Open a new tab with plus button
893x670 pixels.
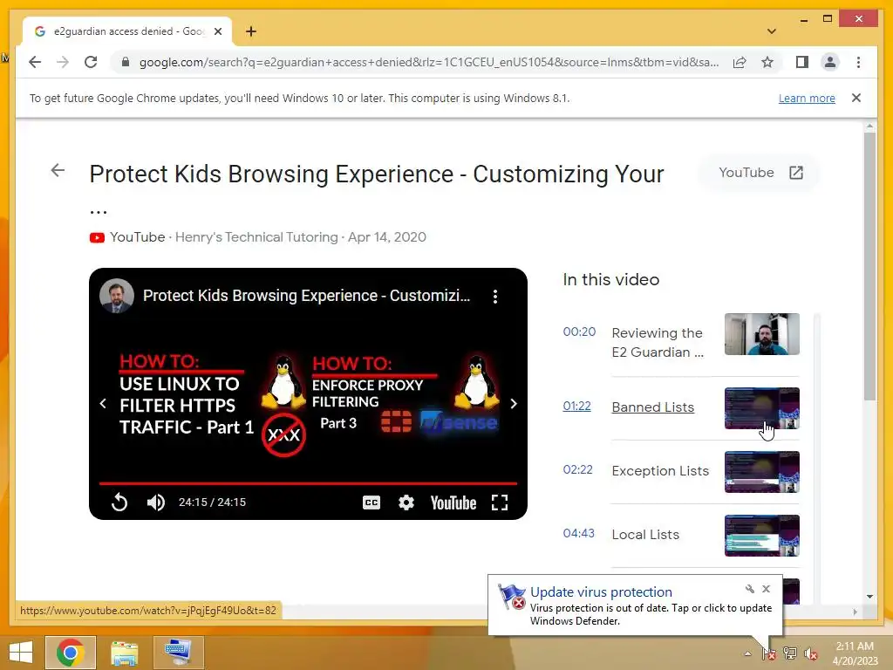tap(251, 31)
